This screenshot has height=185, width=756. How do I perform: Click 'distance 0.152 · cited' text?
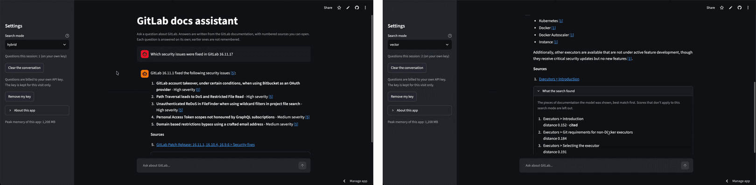coord(560,125)
